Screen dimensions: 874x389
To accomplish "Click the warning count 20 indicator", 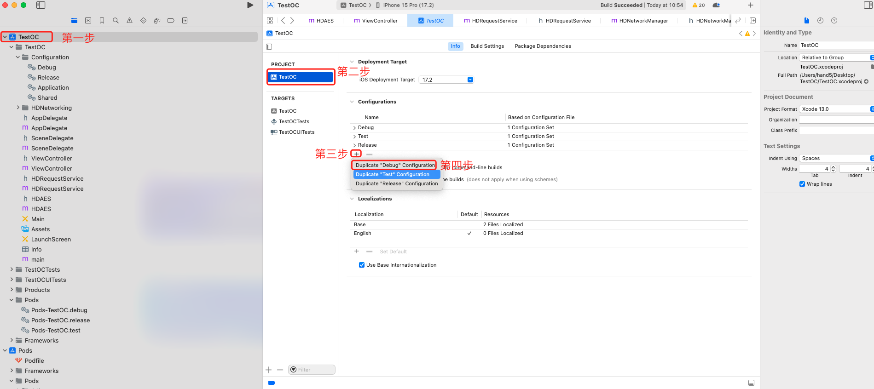I will (x=698, y=5).
